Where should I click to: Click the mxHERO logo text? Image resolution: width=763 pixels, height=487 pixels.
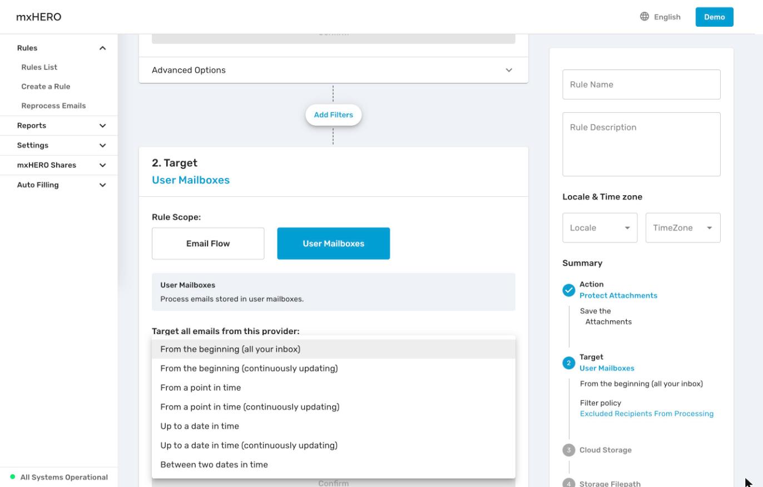(38, 17)
